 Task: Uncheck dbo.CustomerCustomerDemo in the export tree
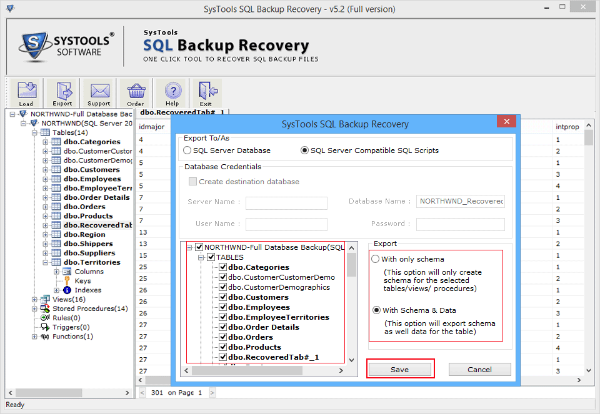pyautogui.click(x=222, y=277)
